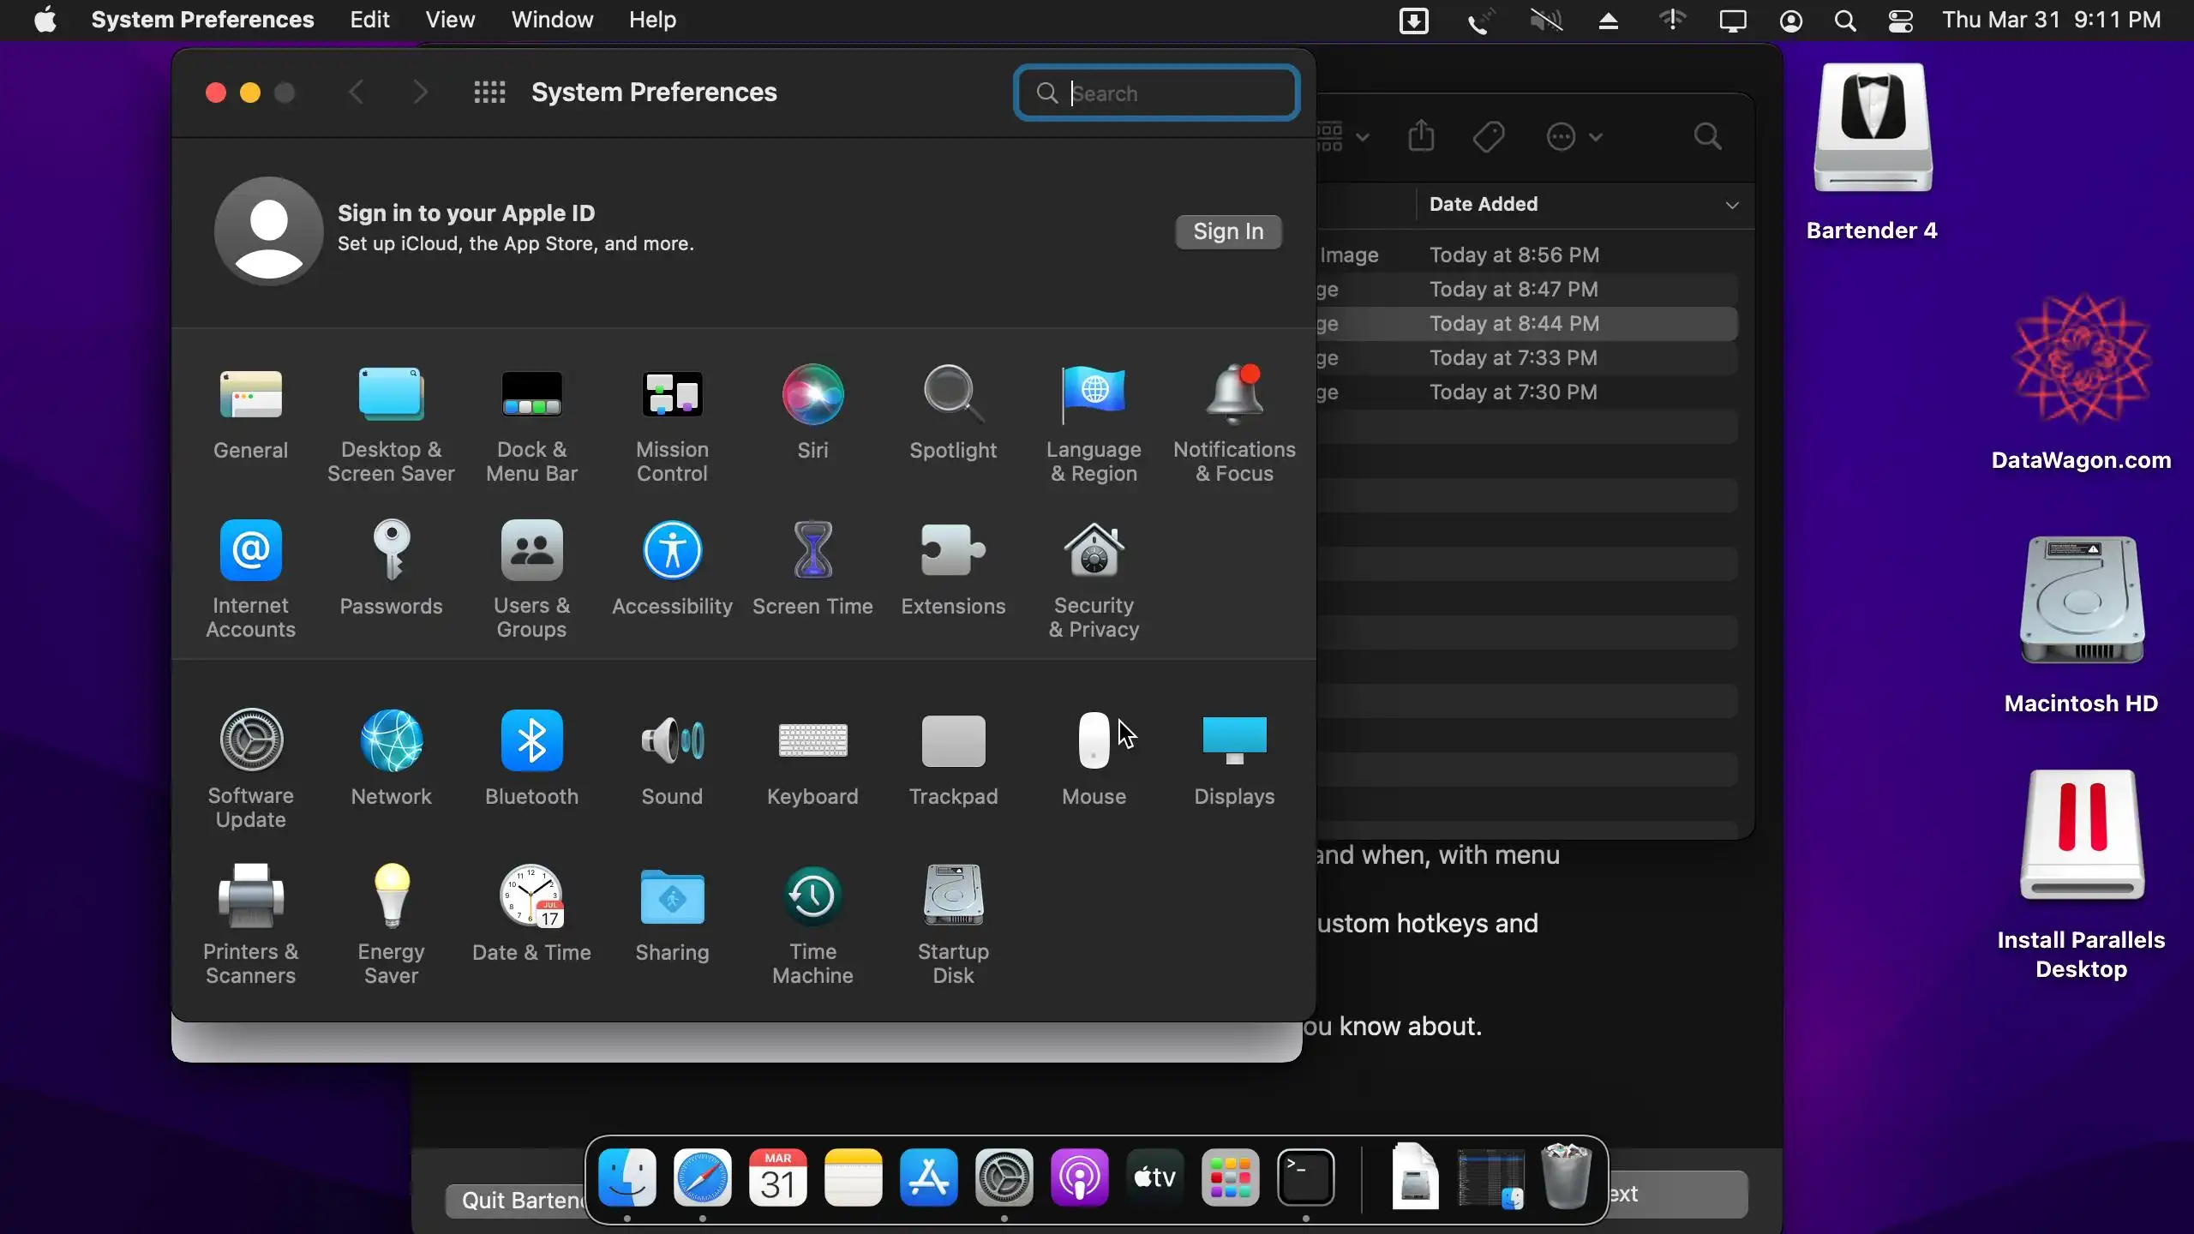Click the Sign In button
2194x1234 pixels.
(1228, 231)
